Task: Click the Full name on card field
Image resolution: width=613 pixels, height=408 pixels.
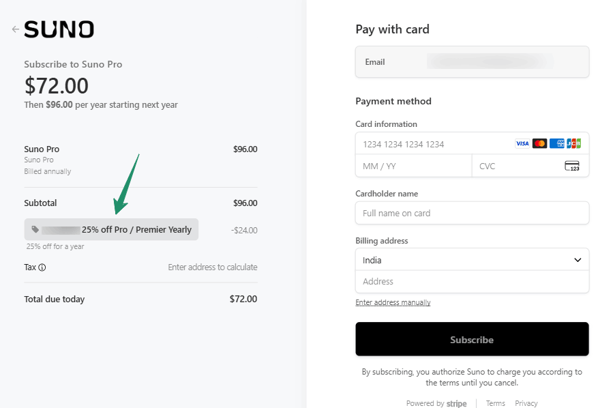Action: point(472,213)
